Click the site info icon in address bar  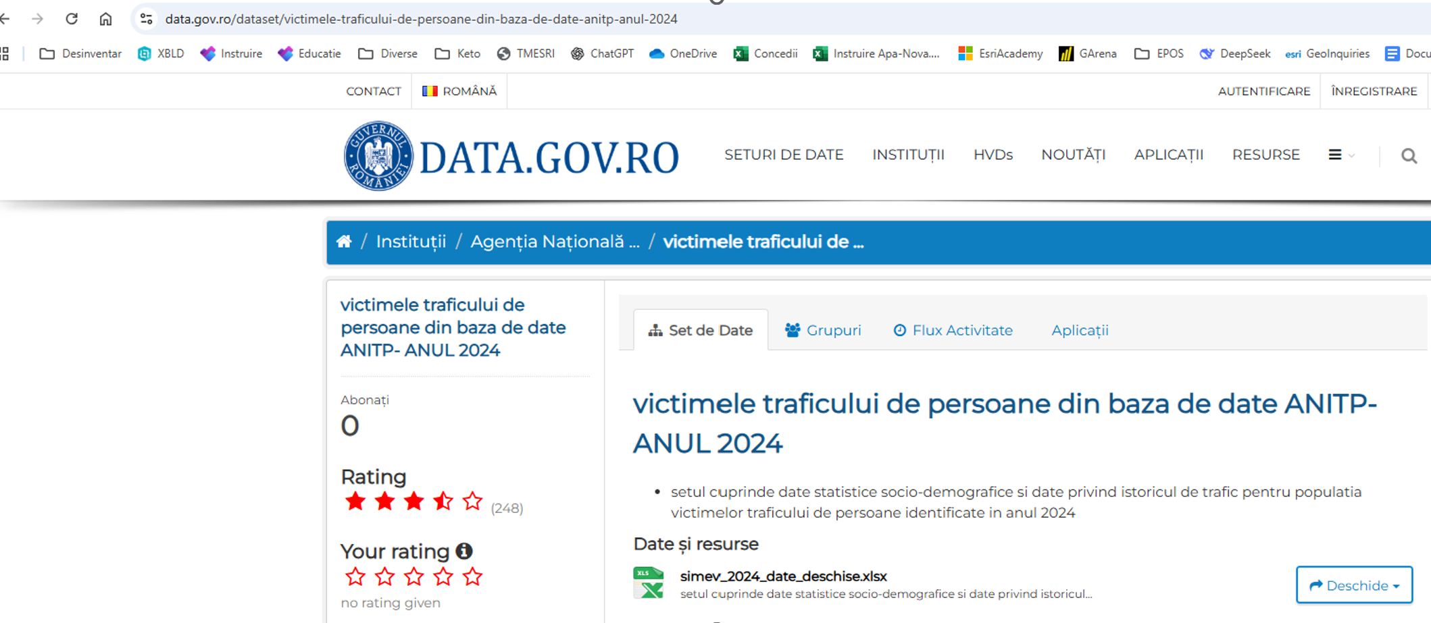(146, 19)
